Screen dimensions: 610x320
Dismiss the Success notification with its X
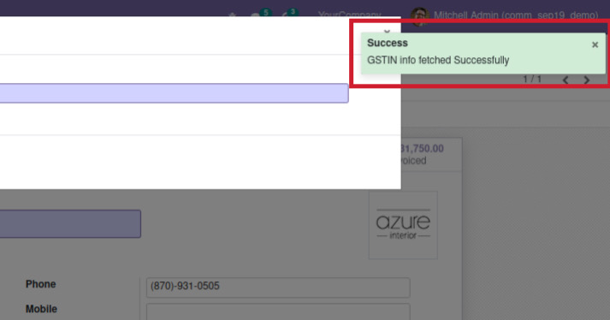(x=595, y=44)
